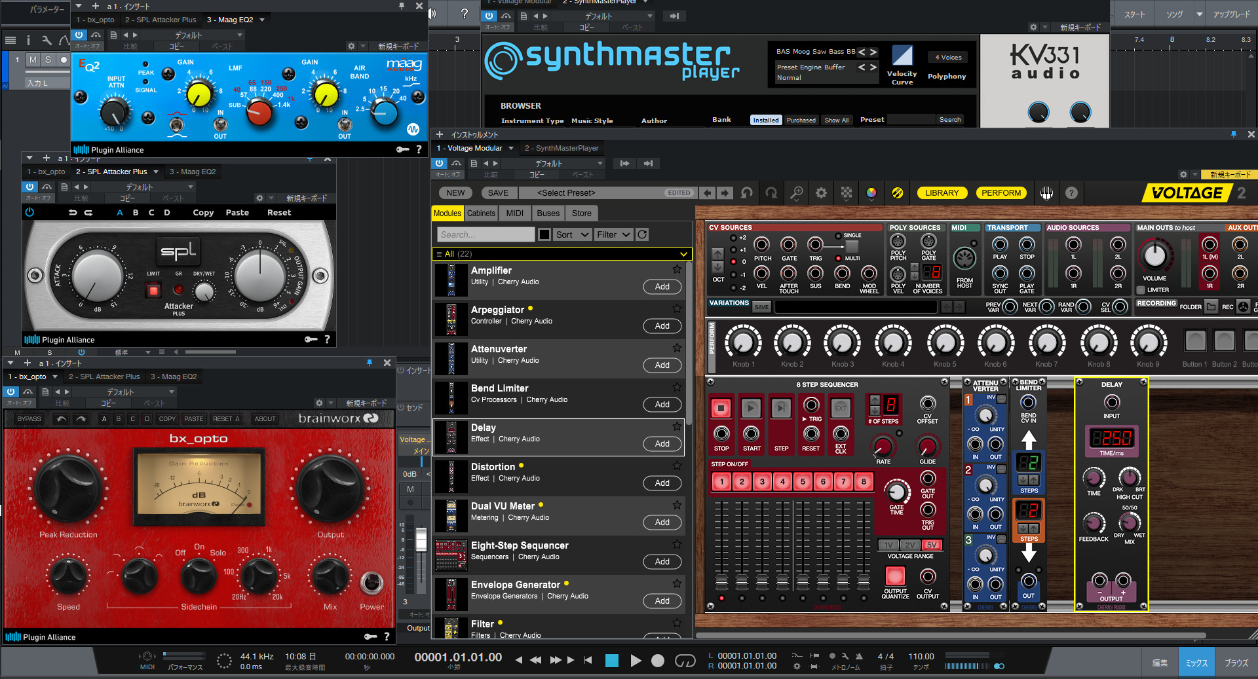1258x679 pixels.
Task: Favorite the Amplifier module with its star
Action: [x=677, y=269]
